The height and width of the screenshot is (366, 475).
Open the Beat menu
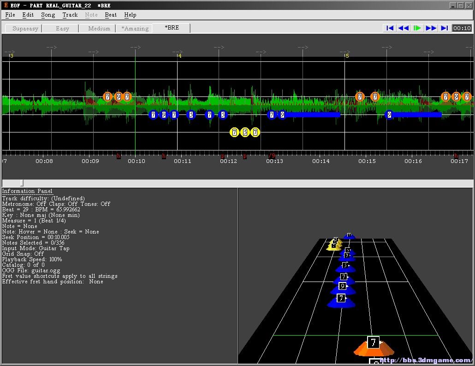111,15
